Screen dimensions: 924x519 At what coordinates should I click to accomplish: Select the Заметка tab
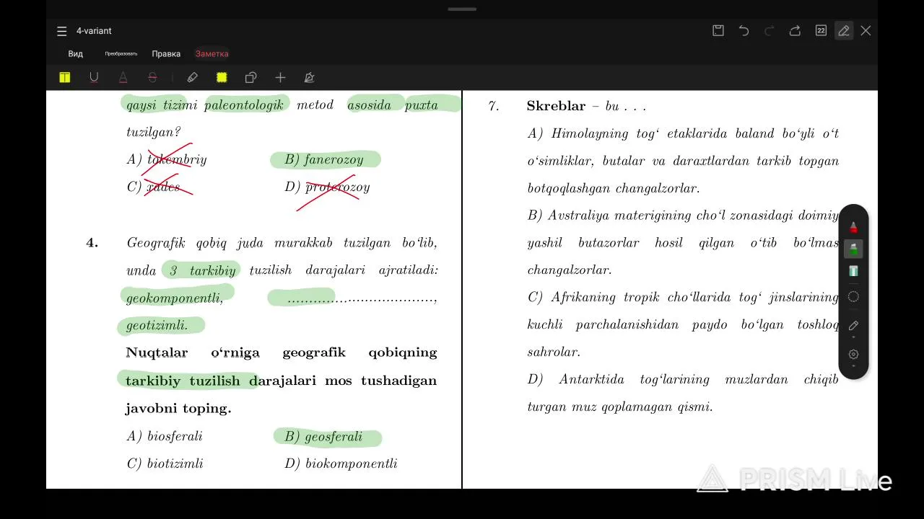(212, 53)
